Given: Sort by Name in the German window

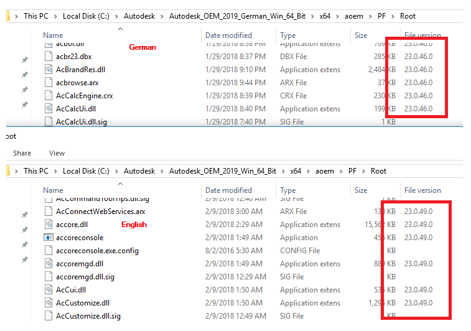Looking at the screenshot, I should pyautogui.click(x=53, y=35).
